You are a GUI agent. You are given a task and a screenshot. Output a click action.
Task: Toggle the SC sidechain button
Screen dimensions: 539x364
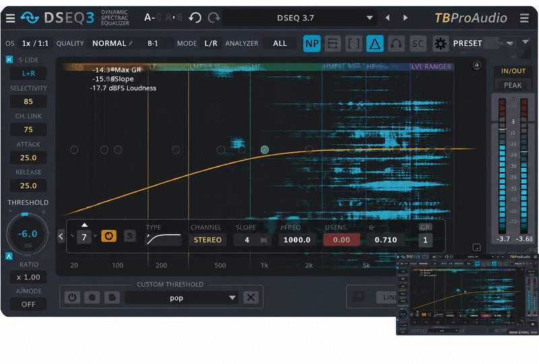coord(418,44)
